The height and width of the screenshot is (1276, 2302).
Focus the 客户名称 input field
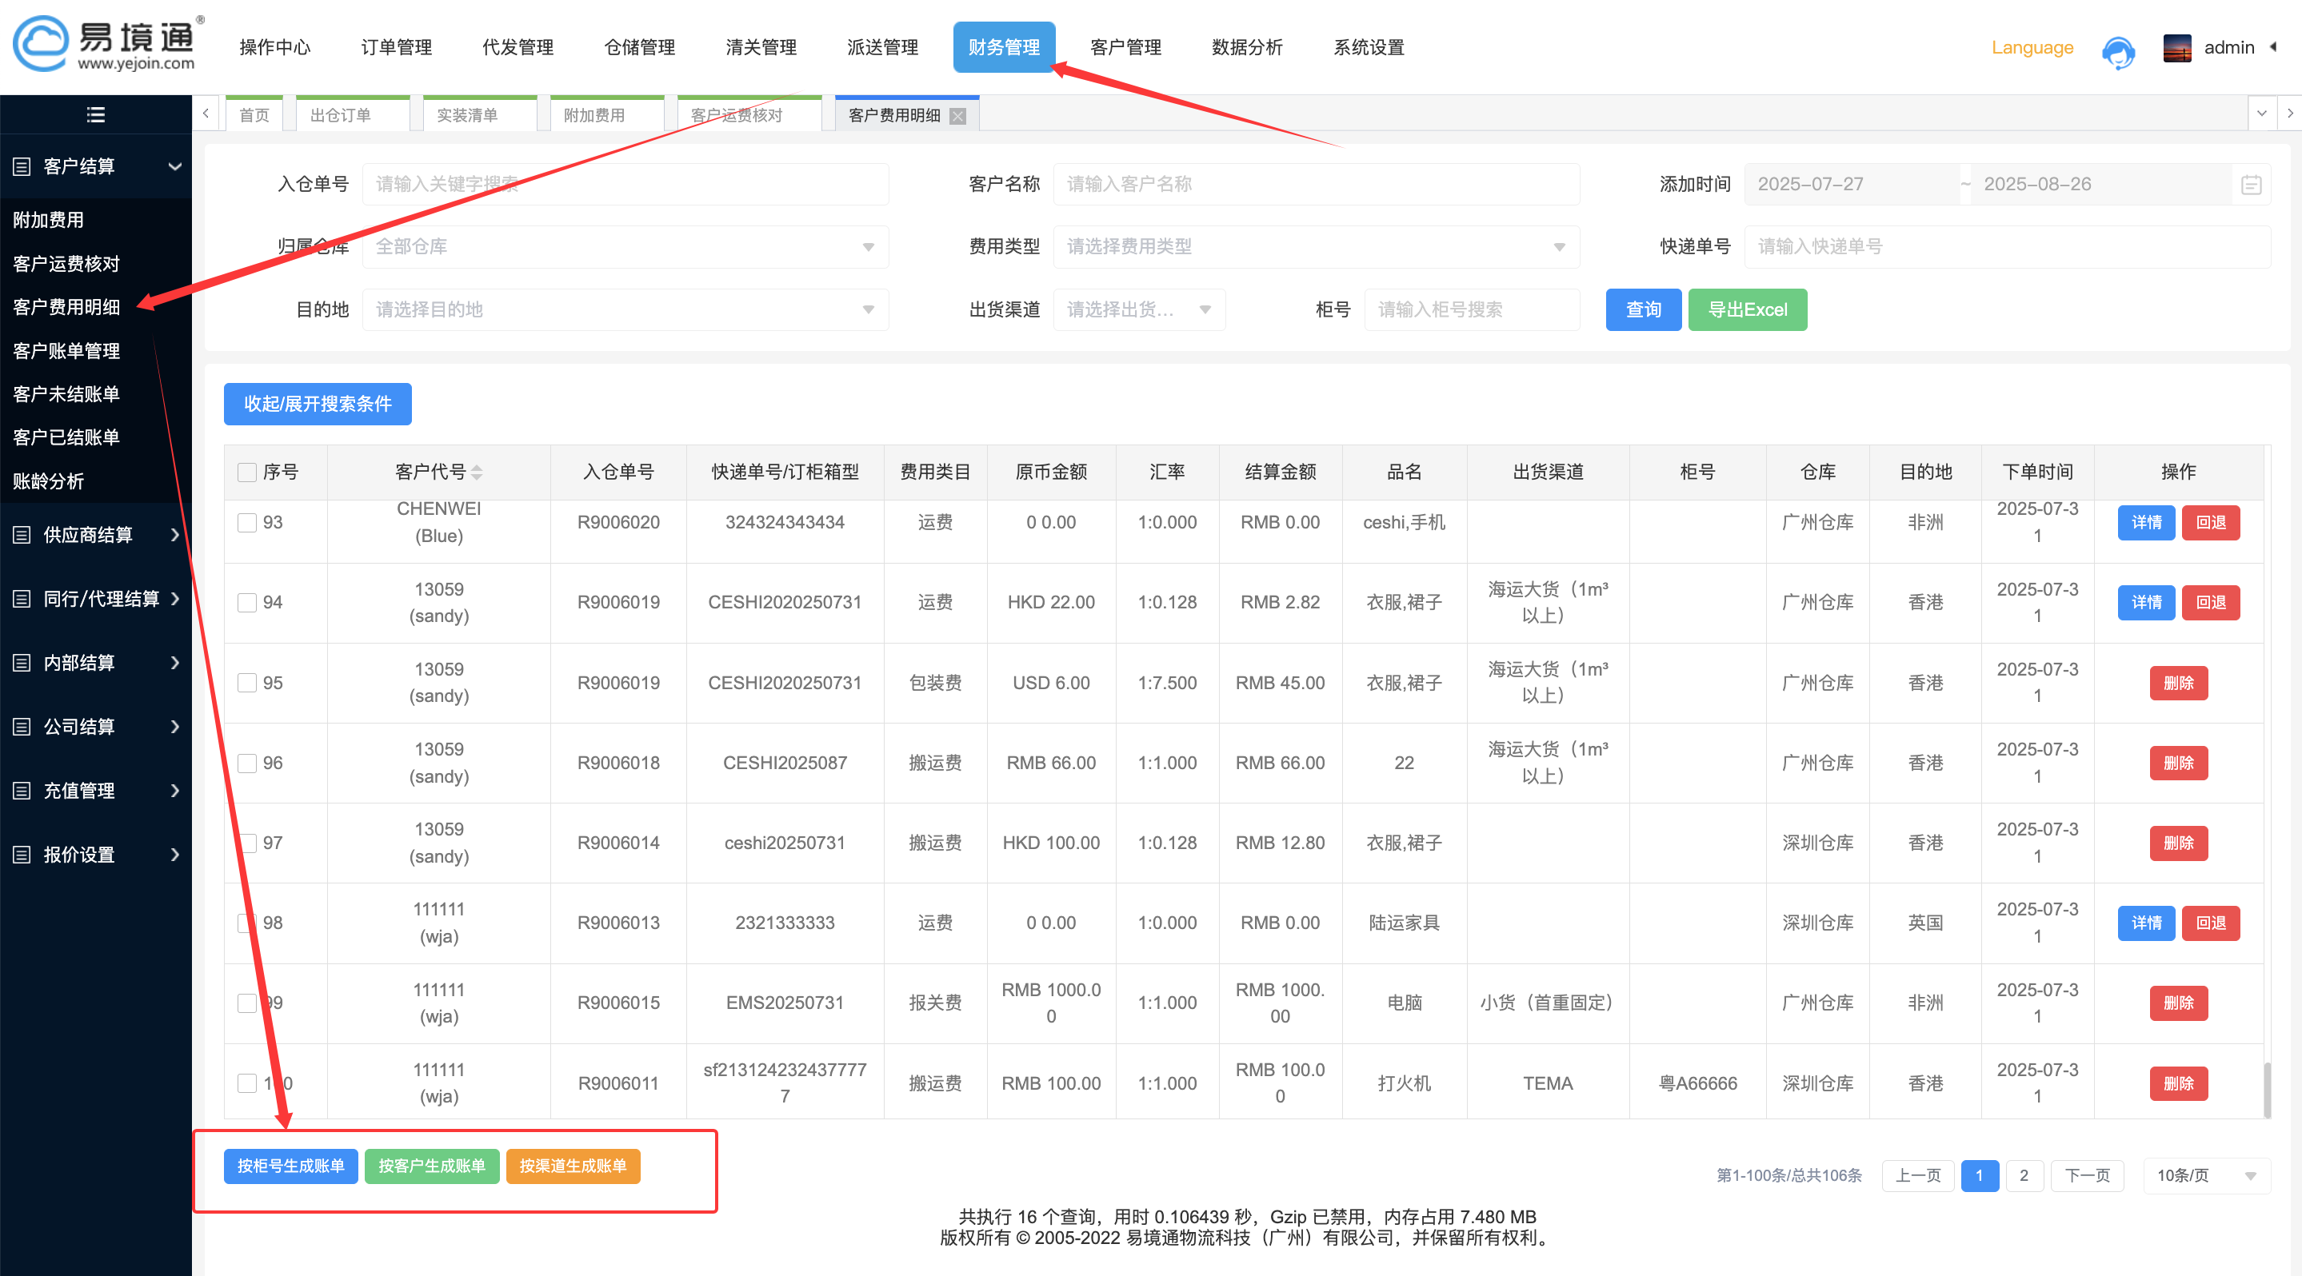(x=1317, y=184)
